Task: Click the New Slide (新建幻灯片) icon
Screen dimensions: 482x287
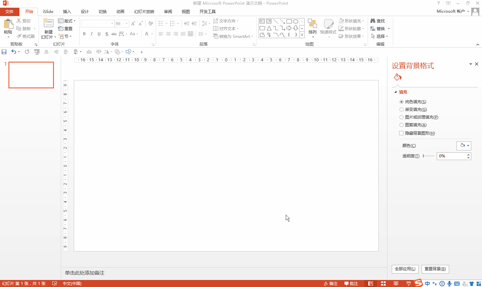Action: click(x=49, y=24)
